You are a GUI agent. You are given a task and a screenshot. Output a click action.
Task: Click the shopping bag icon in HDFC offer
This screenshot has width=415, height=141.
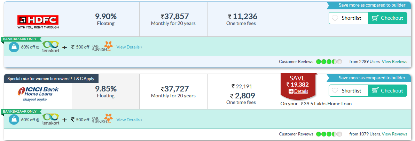pyautogui.click(x=14, y=47)
